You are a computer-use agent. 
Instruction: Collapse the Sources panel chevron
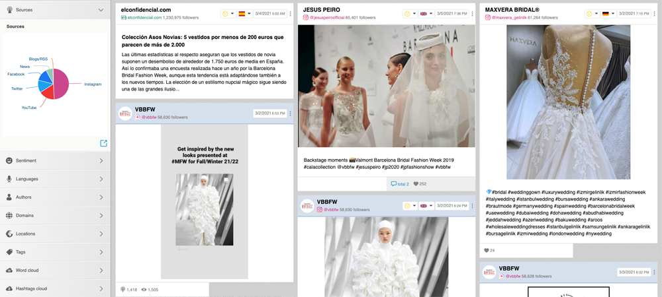pyautogui.click(x=101, y=10)
